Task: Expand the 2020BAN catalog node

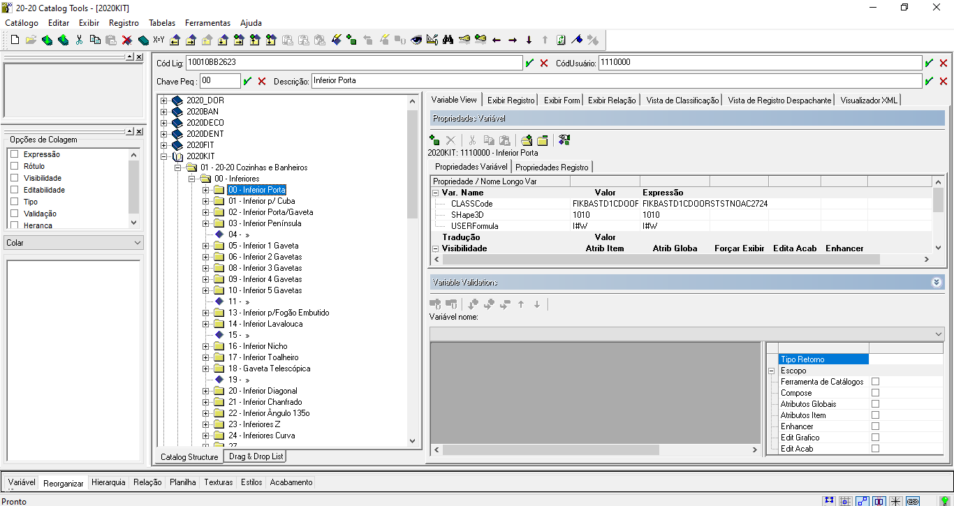Action: pyautogui.click(x=164, y=112)
